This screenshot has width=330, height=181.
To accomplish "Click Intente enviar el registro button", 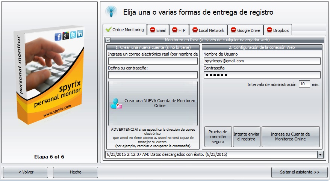I will [x=247, y=137].
